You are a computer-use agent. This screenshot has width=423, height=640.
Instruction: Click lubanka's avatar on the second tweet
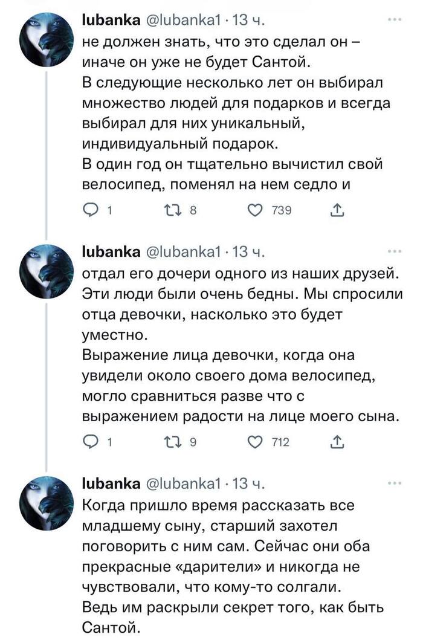(x=47, y=272)
